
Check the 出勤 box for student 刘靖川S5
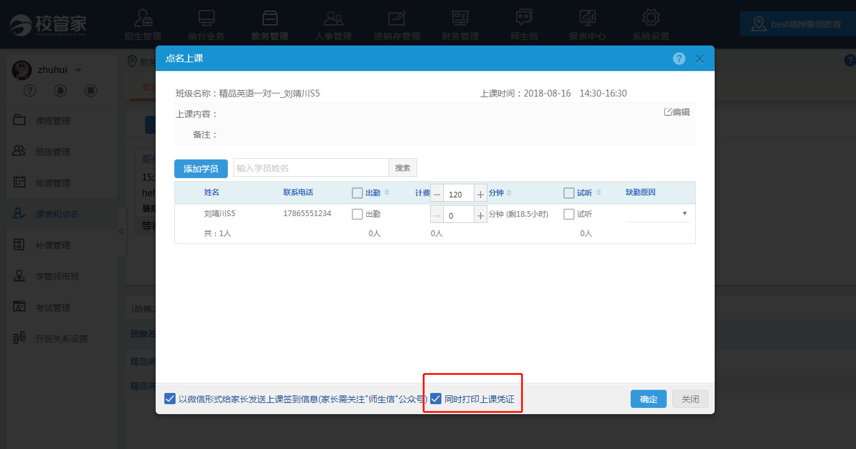click(x=357, y=214)
